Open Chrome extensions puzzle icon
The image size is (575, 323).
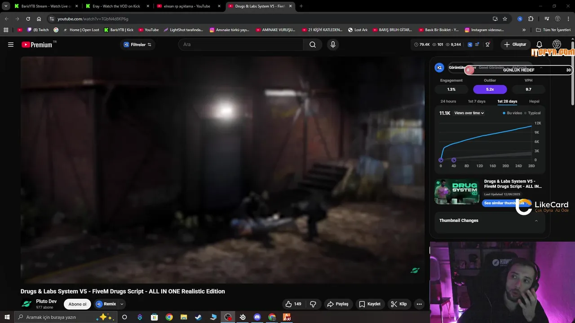pos(531,19)
